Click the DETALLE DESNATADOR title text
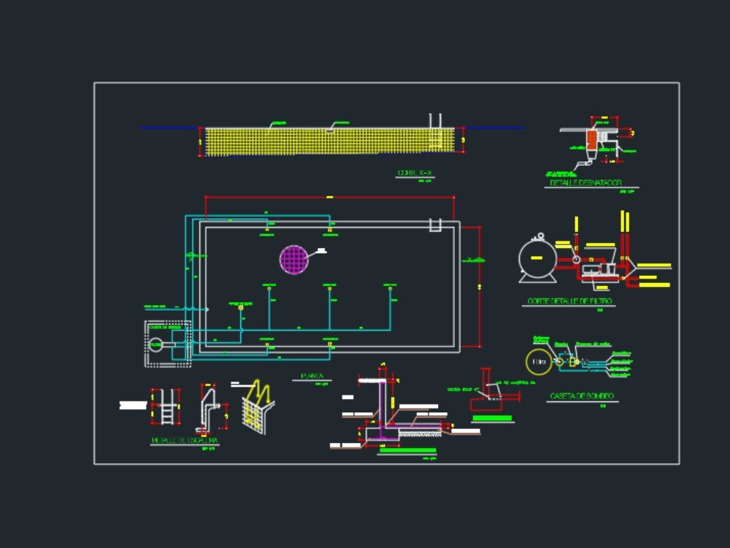 point(583,183)
